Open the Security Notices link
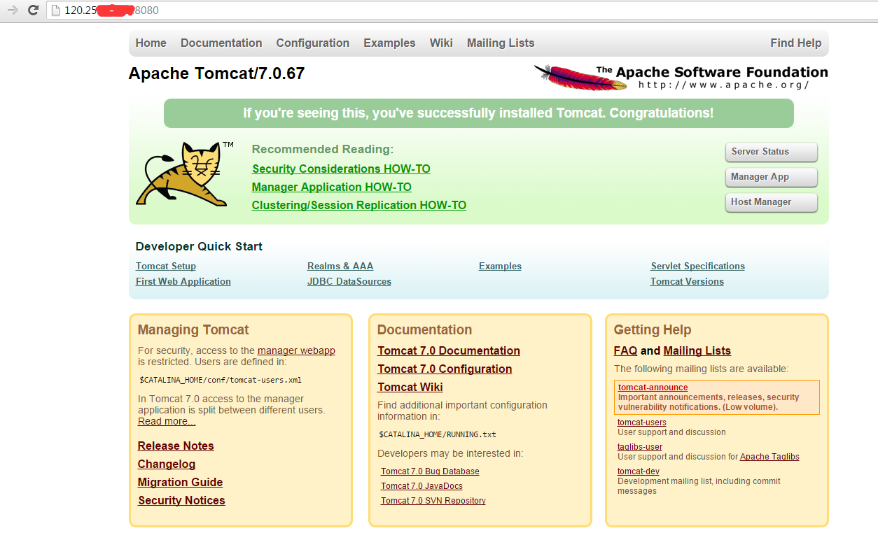 (181, 500)
